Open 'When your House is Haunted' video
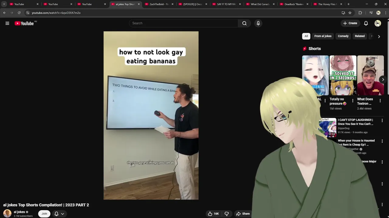Viewport: 389px width, 218px height. point(356,143)
